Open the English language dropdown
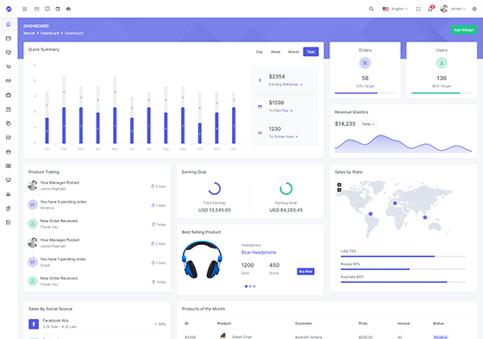Image resolution: width=483 pixels, height=339 pixels. 395,9
